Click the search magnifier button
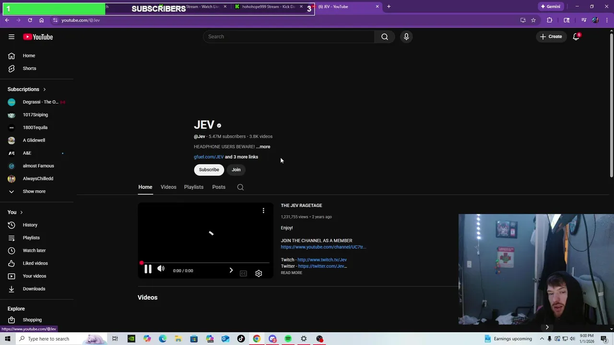Image resolution: width=614 pixels, height=345 pixels. (385, 36)
